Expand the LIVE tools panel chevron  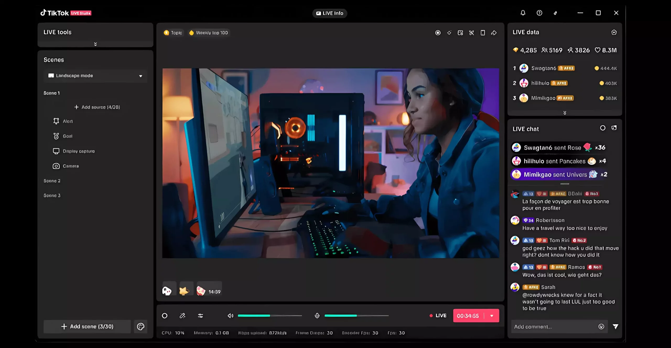point(95,44)
